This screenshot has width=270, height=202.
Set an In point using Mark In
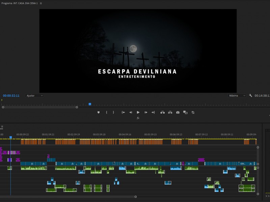coord(107,112)
